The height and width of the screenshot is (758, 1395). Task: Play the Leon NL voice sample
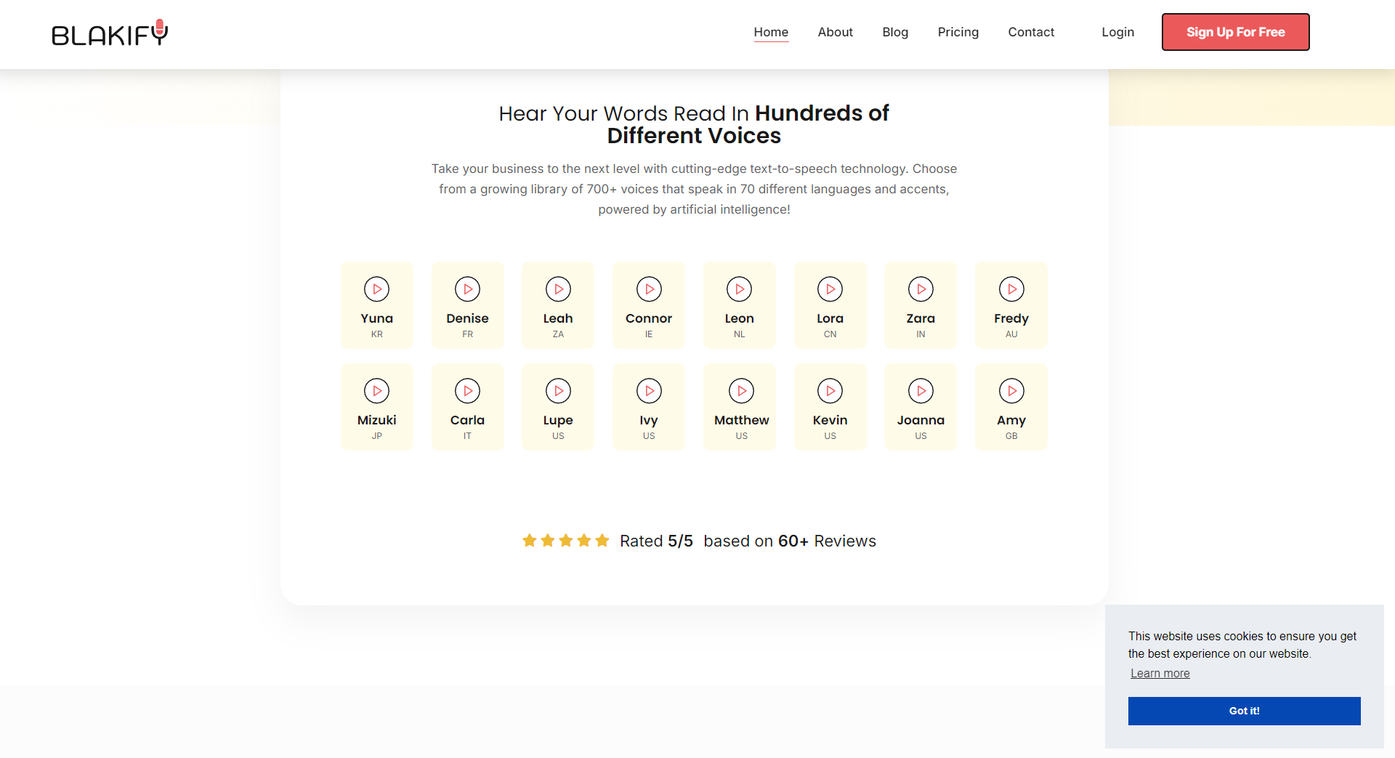point(739,289)
